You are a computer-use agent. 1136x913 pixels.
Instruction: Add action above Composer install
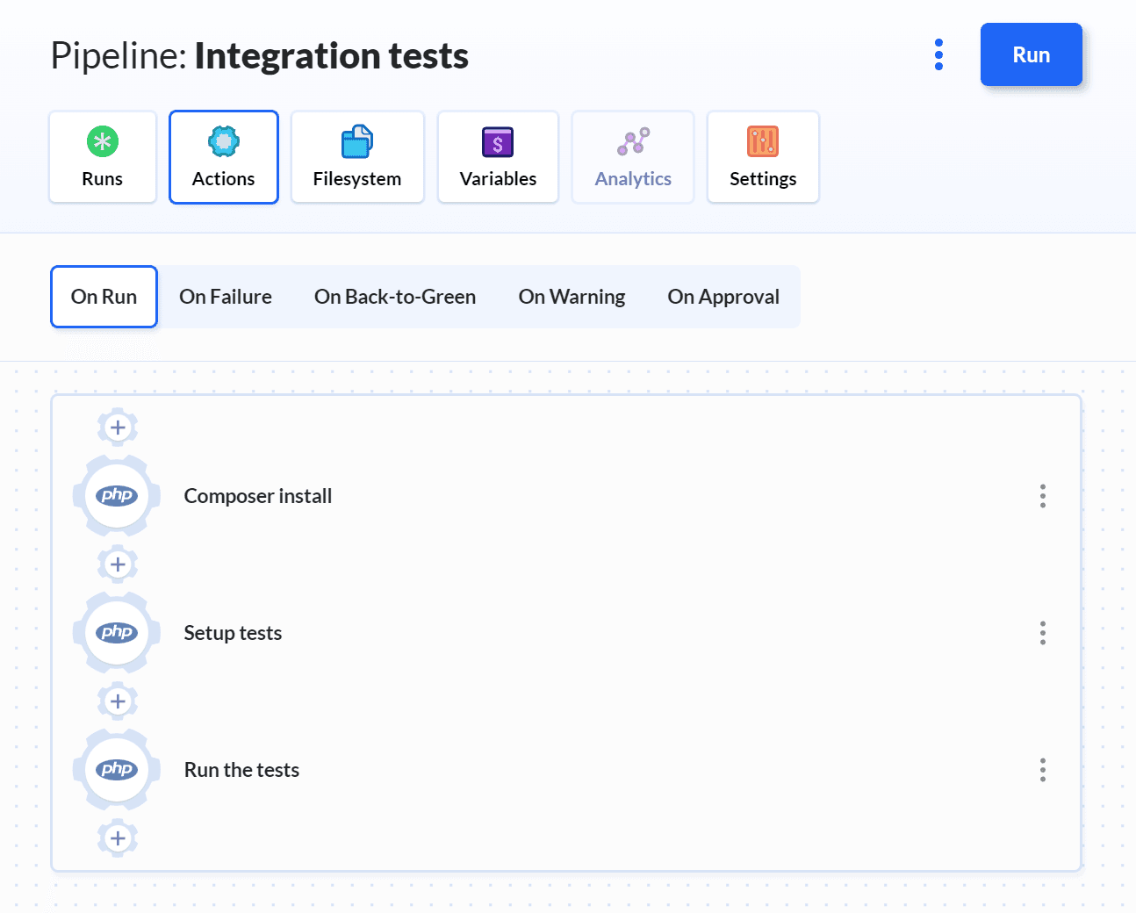point(118,428)
